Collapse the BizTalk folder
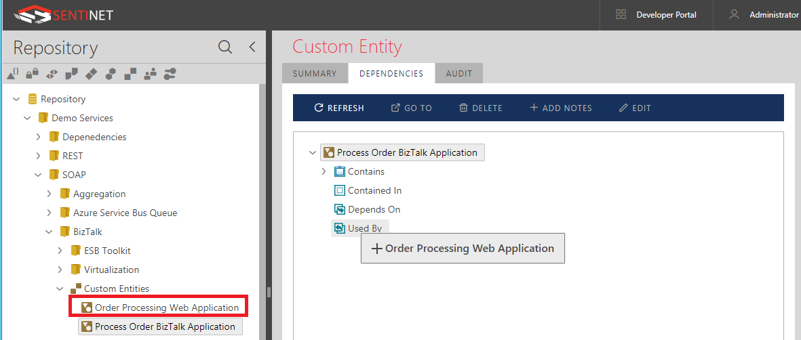This screenshot has height=340, width=801. tap(49, 232)
